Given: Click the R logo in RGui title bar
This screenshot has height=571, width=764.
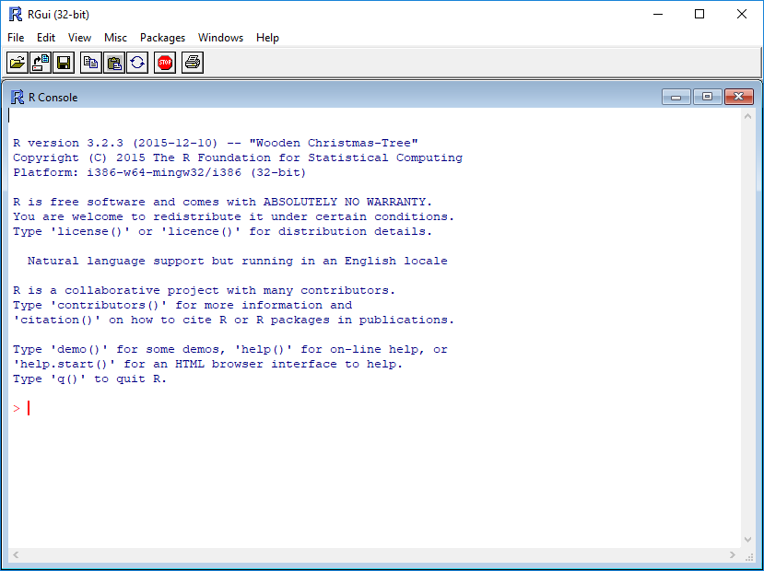Looking at the screenshot, I should click(16, 14).
